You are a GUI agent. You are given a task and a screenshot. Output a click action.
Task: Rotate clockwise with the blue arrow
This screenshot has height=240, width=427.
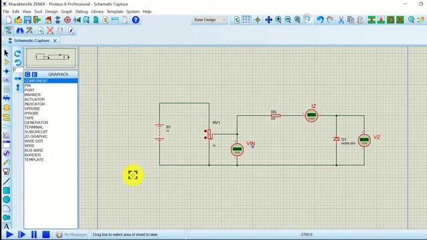[18, 53]
